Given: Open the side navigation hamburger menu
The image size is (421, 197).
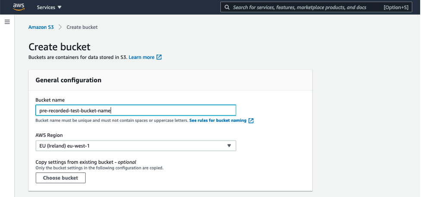Looking at the screenshot, I should 7,22.
